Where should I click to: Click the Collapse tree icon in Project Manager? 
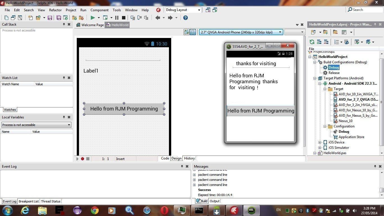326,42
